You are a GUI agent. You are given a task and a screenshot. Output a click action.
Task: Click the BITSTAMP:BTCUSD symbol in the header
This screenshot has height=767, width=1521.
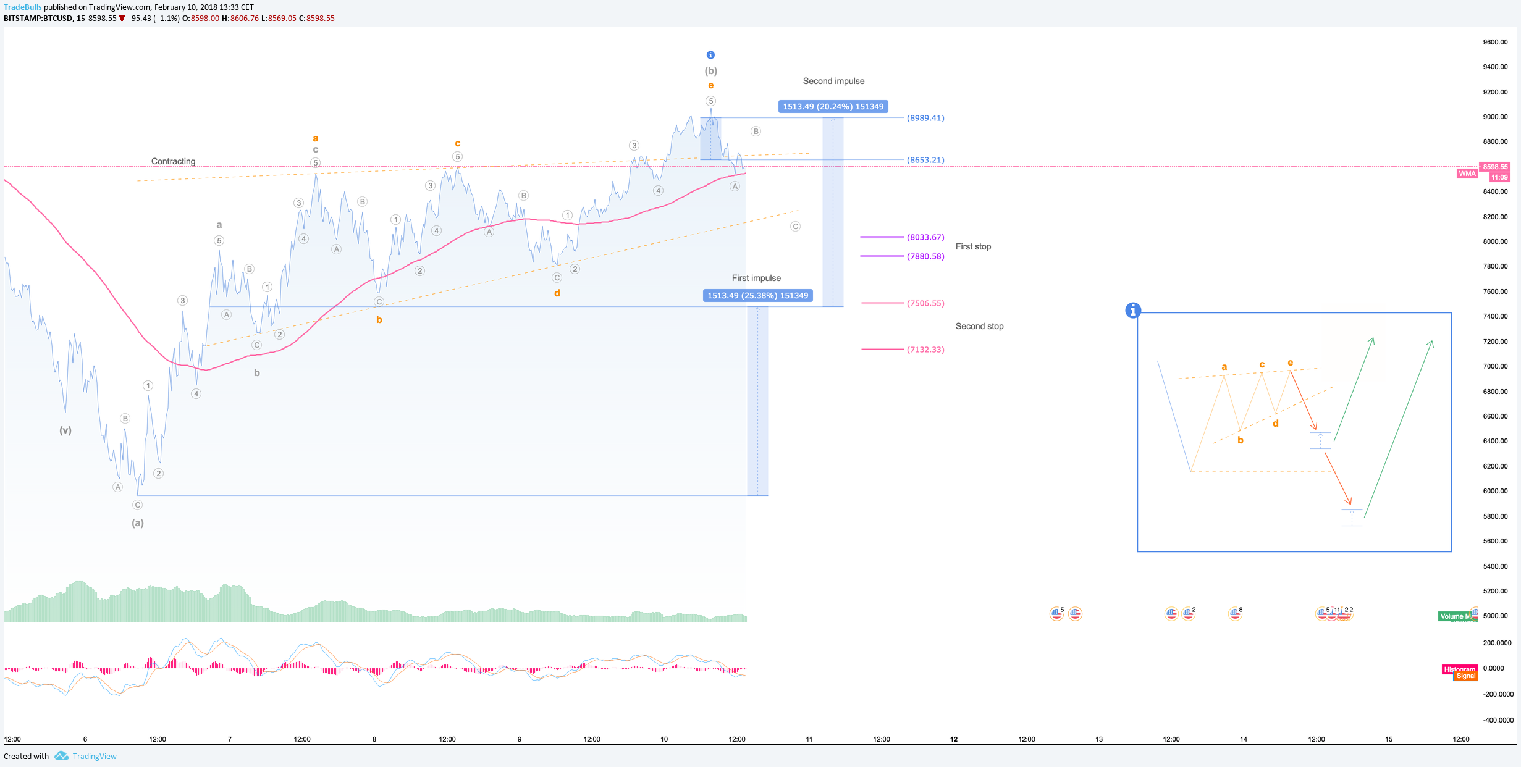pos(38,19)
